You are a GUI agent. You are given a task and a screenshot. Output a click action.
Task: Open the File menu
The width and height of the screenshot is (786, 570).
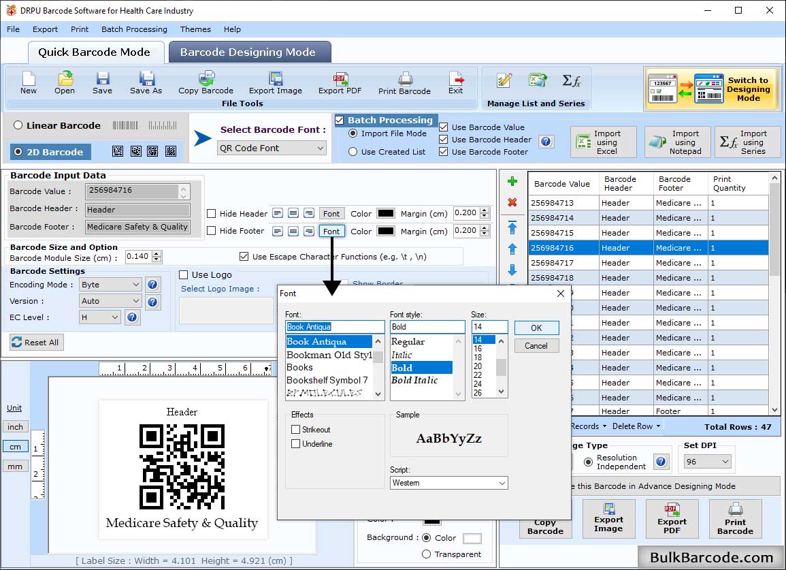(13, 29)
